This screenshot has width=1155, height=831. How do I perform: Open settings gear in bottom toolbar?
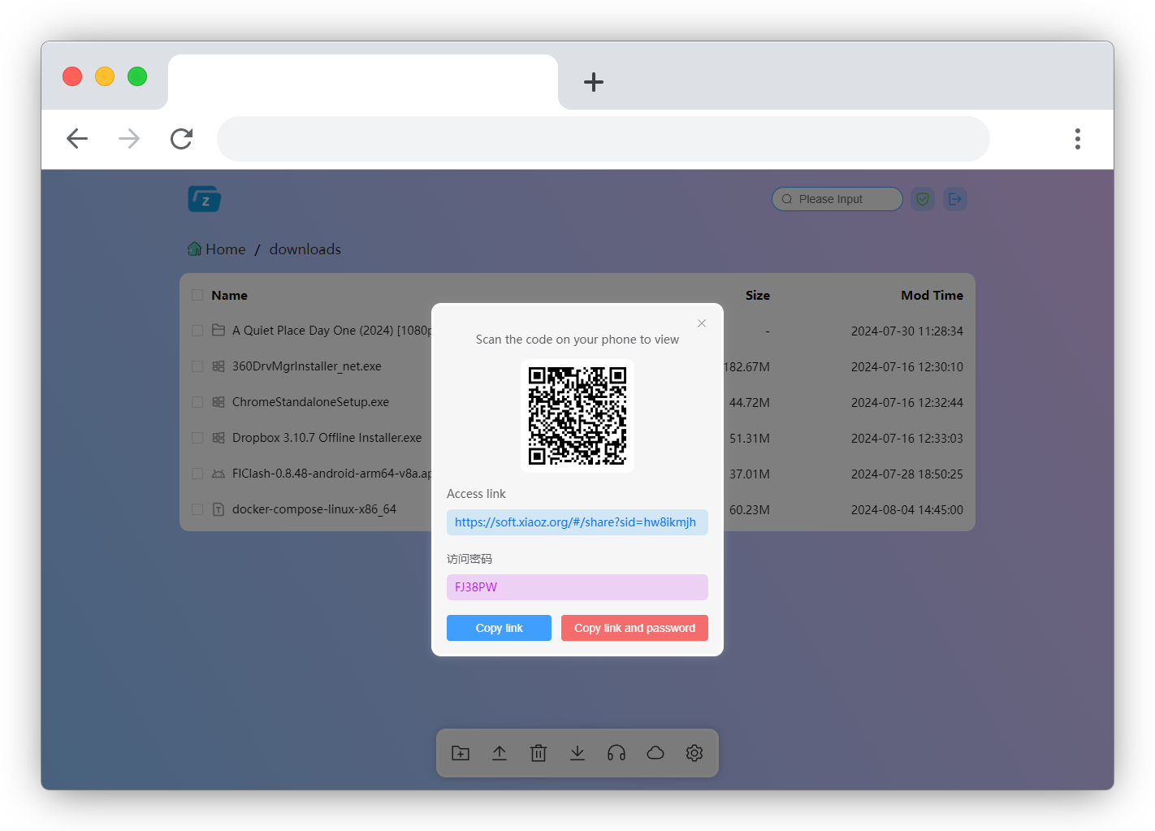click(x=694, y=753)
